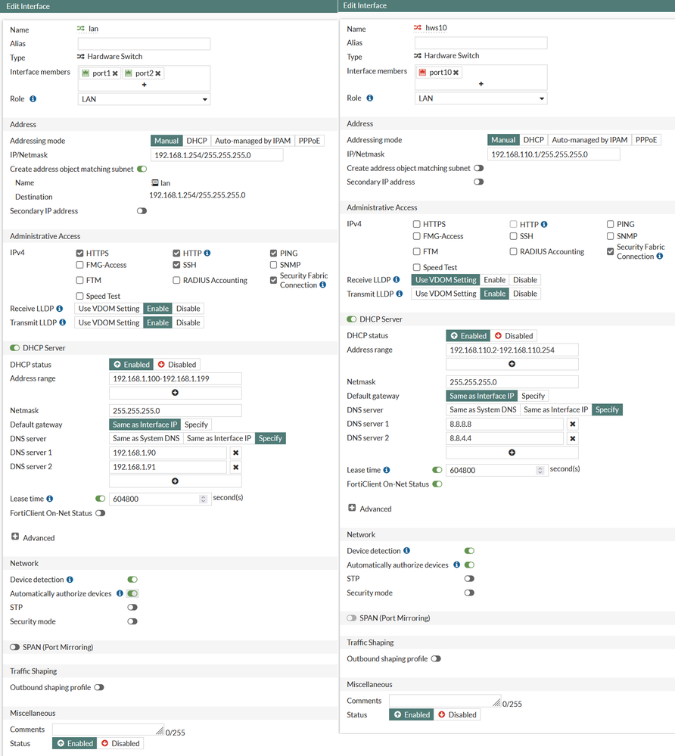
Task: Click HTTP info icon in lan panel
Action: click(207, 253)
